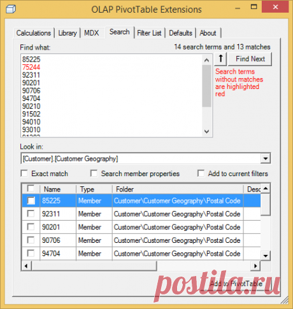Click the Find what scroll up arrow
This screenshot has width=293, height=309.
tap(206, 60)
